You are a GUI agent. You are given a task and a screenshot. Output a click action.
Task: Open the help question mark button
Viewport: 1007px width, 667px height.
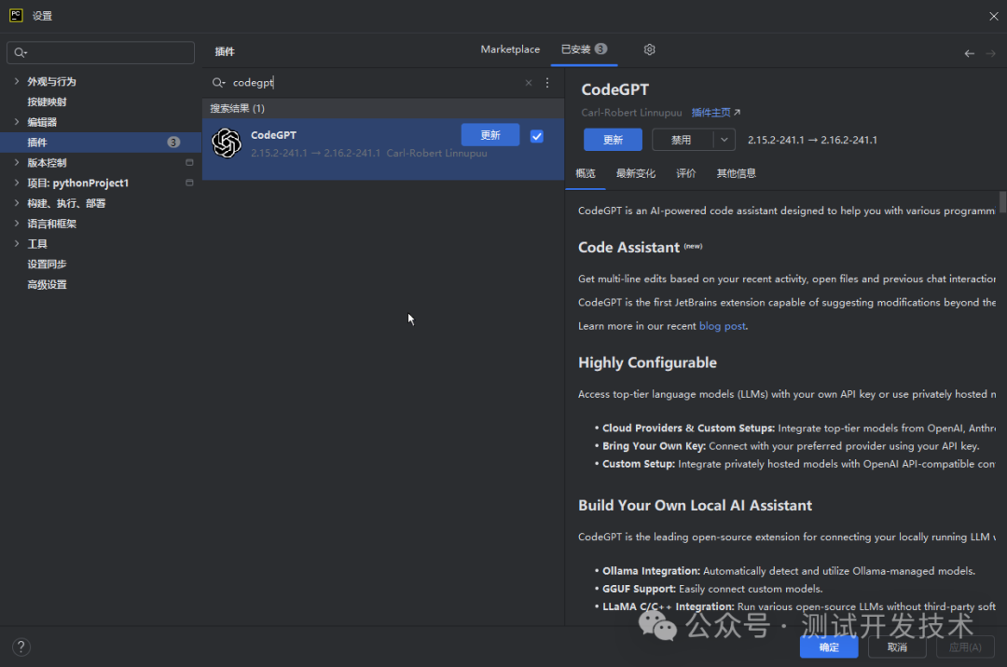pyautogui.click(x=21, y=647)
